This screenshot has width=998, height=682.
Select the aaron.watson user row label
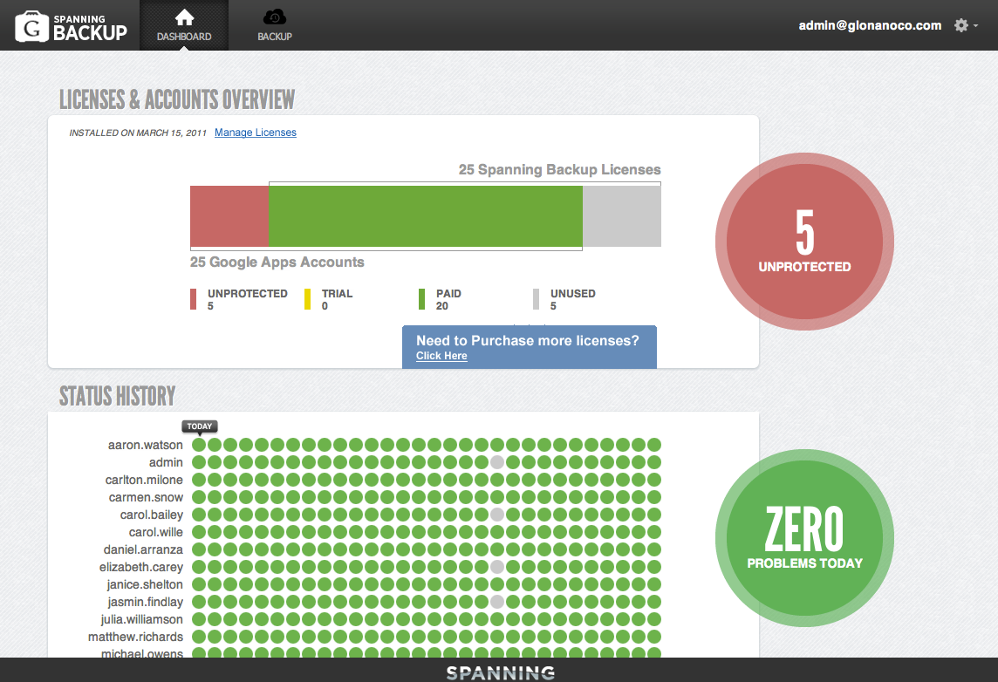point(145,445)
